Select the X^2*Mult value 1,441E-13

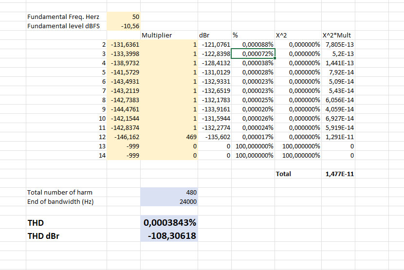[x=338, y=63]
